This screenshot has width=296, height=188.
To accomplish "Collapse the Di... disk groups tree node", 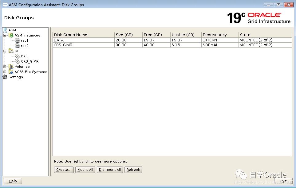I will [5, 51].
